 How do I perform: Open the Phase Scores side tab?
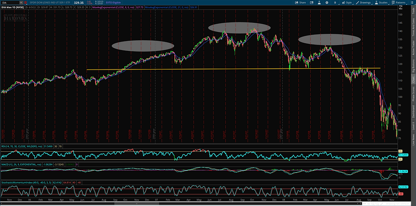click(413, 94)
